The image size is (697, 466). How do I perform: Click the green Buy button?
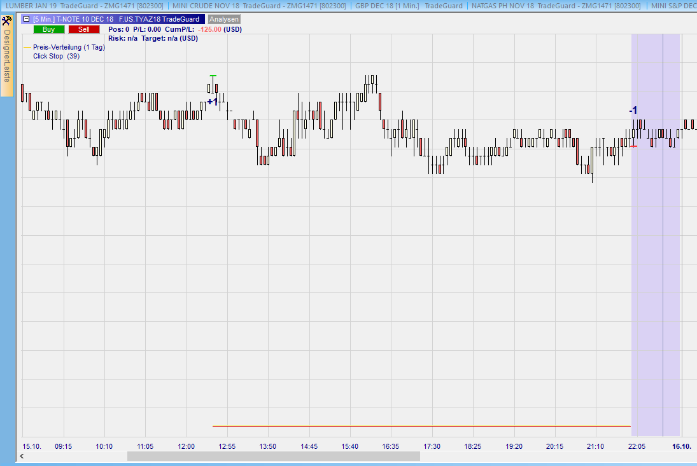coord(49,29)
